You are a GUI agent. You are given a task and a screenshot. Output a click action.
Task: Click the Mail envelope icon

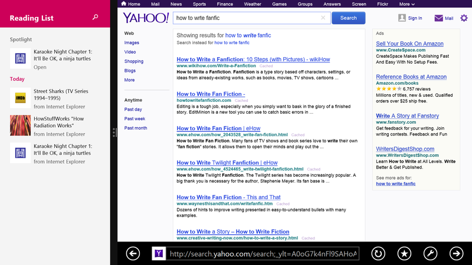tap(438, 18)
